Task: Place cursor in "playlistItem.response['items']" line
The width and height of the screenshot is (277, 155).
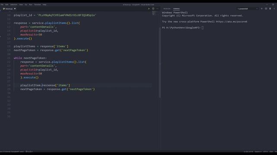Action: tap(45, 85)
